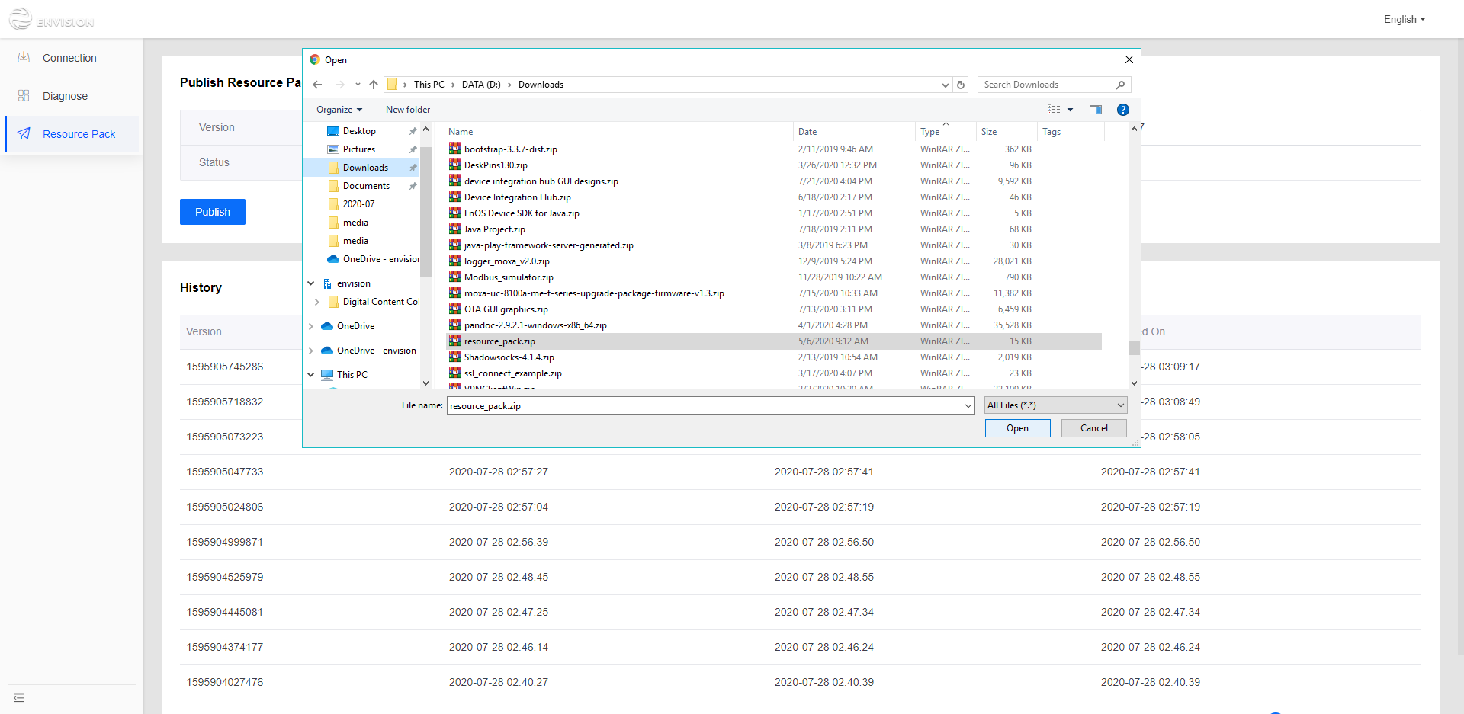The image size is (1464, 714).
Task: Click the OneDrive cloud icon in tree
Action: click(327, 326)
